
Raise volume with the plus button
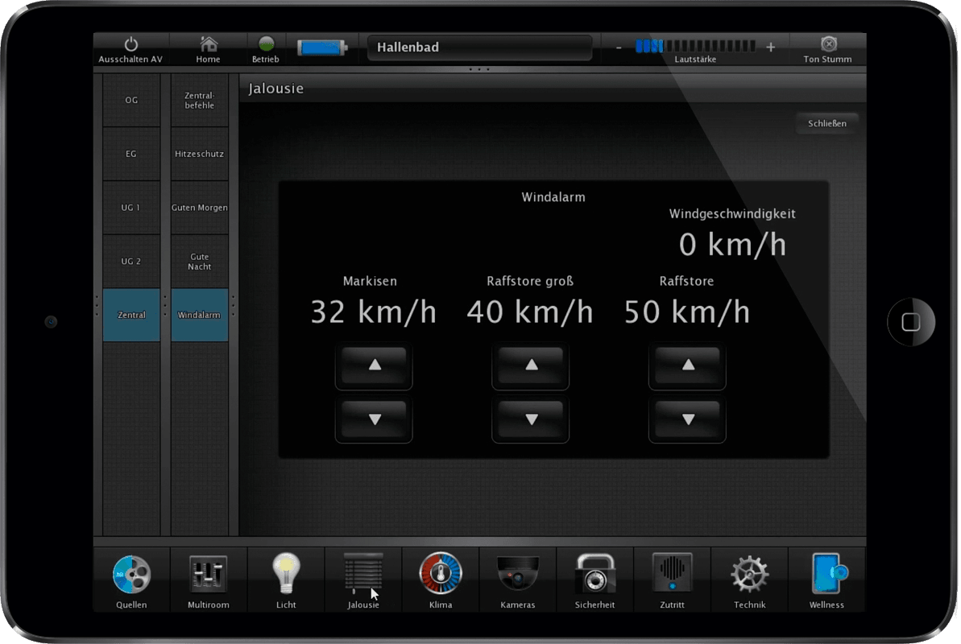point(771,47)
